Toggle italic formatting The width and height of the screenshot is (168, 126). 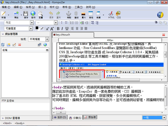point(63,29)
